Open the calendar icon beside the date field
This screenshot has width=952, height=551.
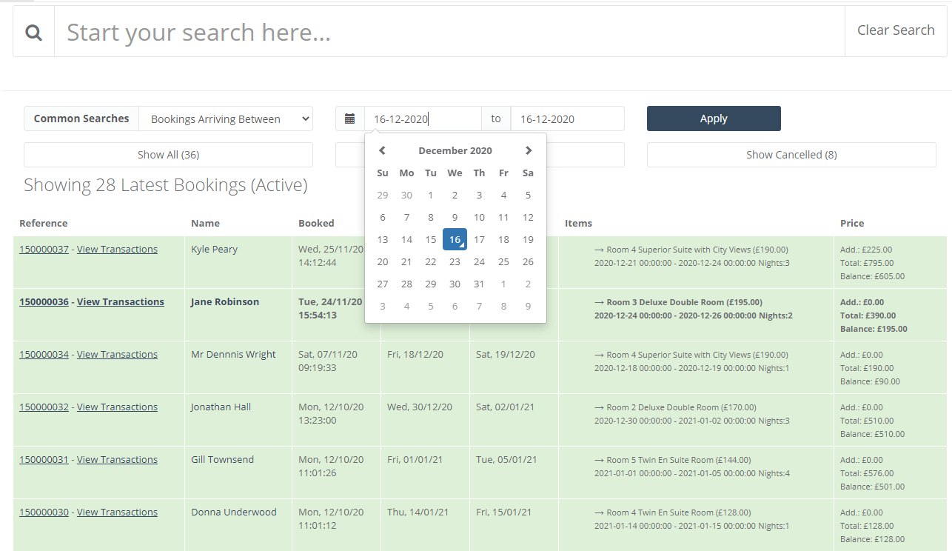click(x=350, y=118)
